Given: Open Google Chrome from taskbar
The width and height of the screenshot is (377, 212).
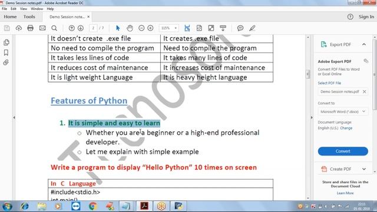Looking at the screenshot, I should pyautogui.click(x=93, y=206).
